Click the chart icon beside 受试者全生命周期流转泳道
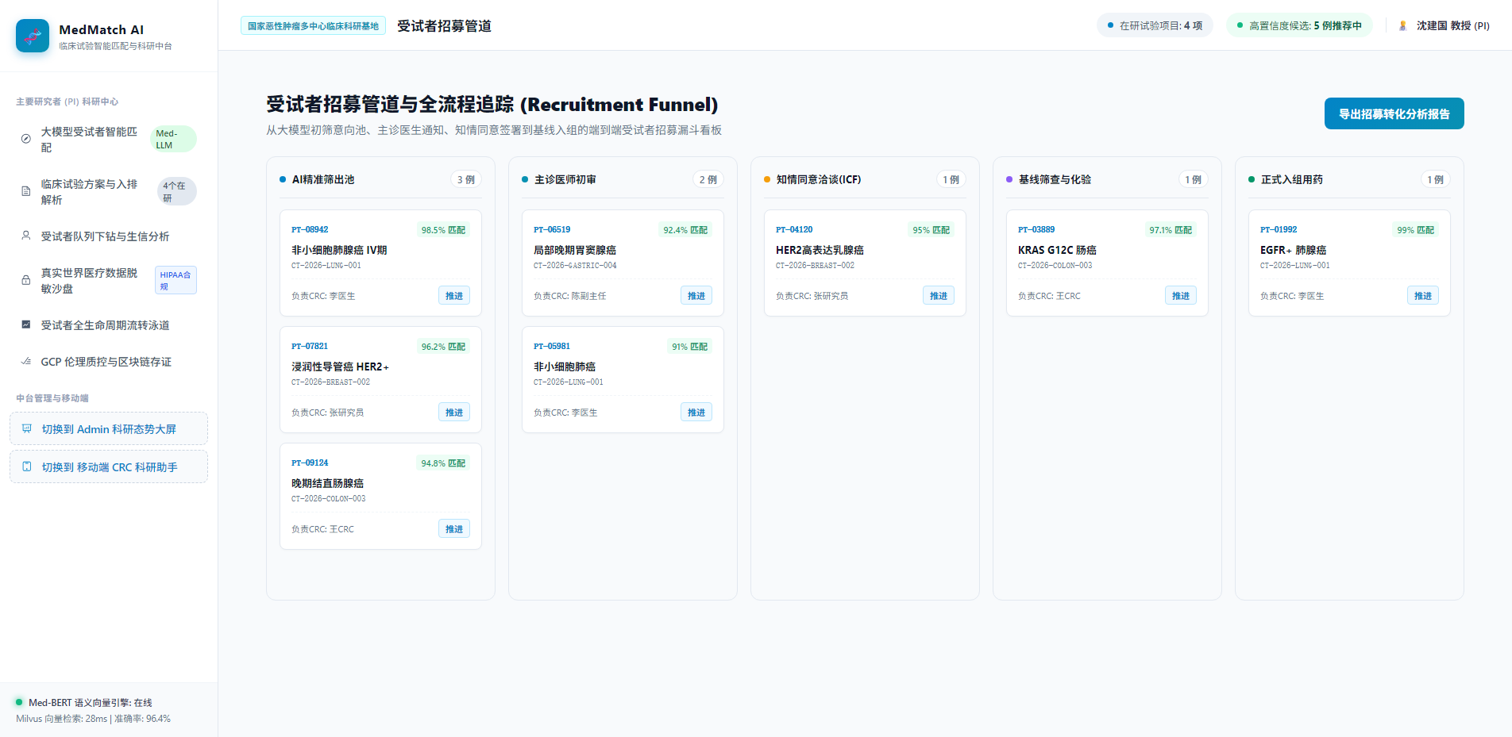1512x737 pixels. (25, 324)
